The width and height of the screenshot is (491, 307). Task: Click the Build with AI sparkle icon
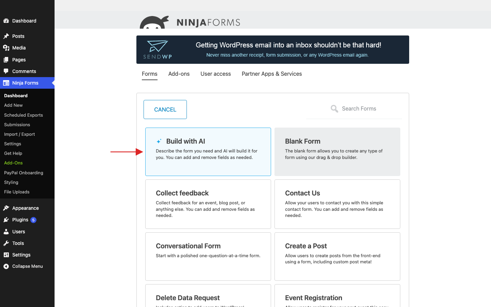pos(159,141)
